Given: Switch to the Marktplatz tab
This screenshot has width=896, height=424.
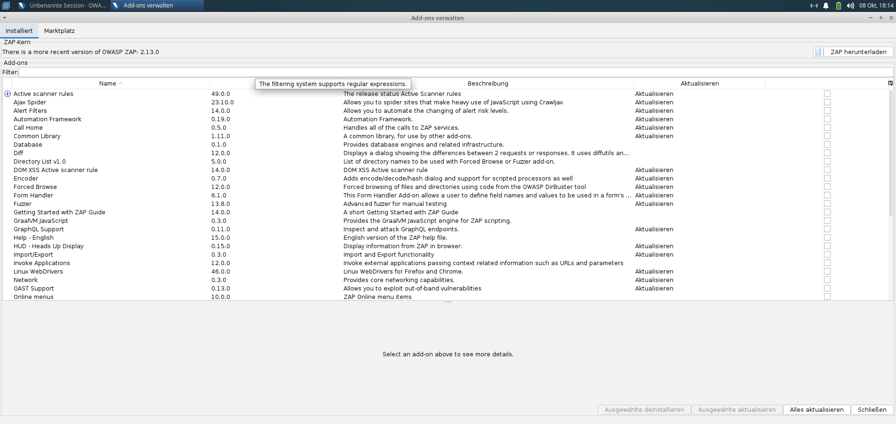Looking at the screenshot, I should pyautogui.click(x=59, y=31).
